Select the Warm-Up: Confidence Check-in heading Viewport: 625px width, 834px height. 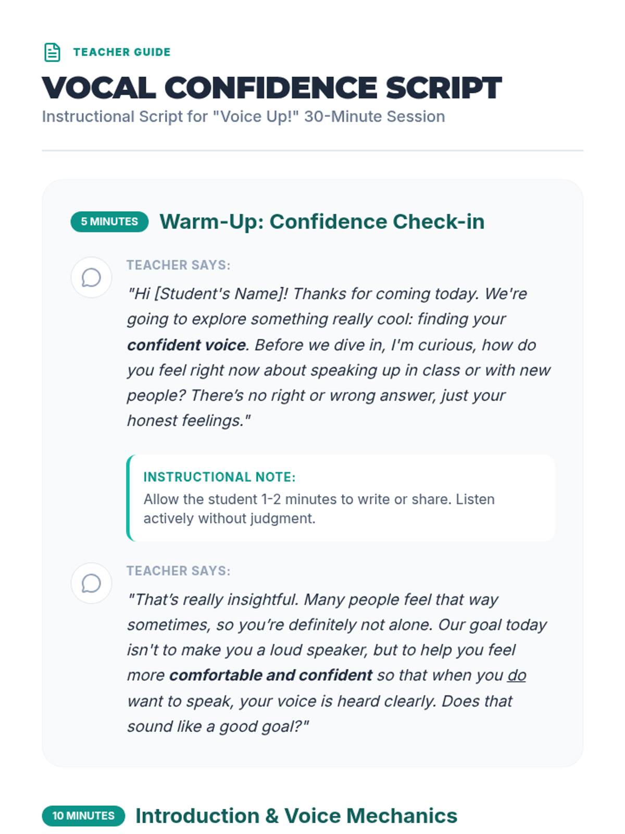coord(322,222)
